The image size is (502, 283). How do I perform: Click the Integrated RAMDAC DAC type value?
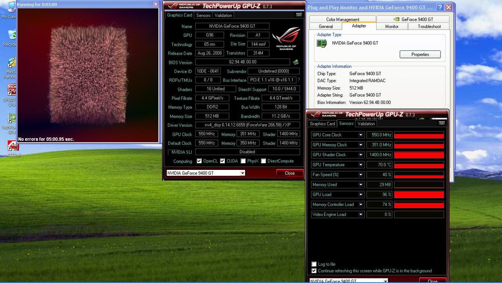pyautogui.click(x=367, y=81)
